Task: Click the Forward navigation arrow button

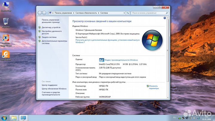Action: point(44,13)
